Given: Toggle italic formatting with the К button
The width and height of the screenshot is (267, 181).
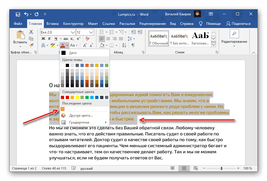Looking at the screenshot, I should tap(49, 38).
